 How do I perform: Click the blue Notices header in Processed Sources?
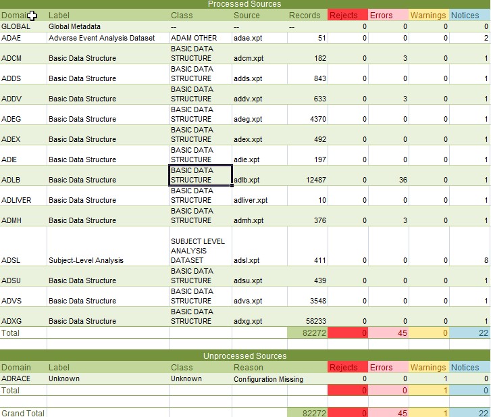[469, 15]
